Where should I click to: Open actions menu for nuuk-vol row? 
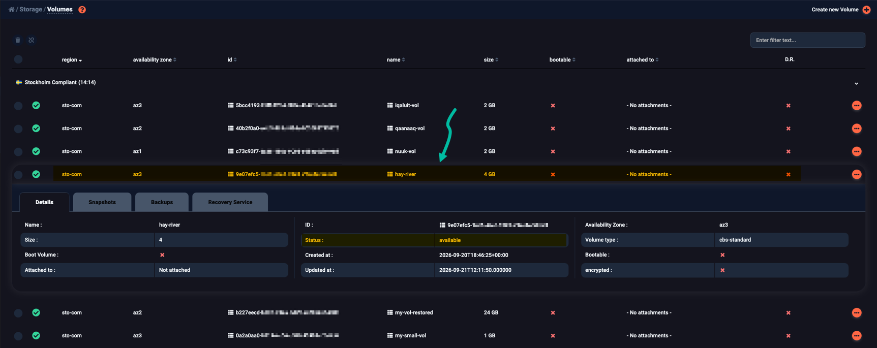[x=857, y=151]
